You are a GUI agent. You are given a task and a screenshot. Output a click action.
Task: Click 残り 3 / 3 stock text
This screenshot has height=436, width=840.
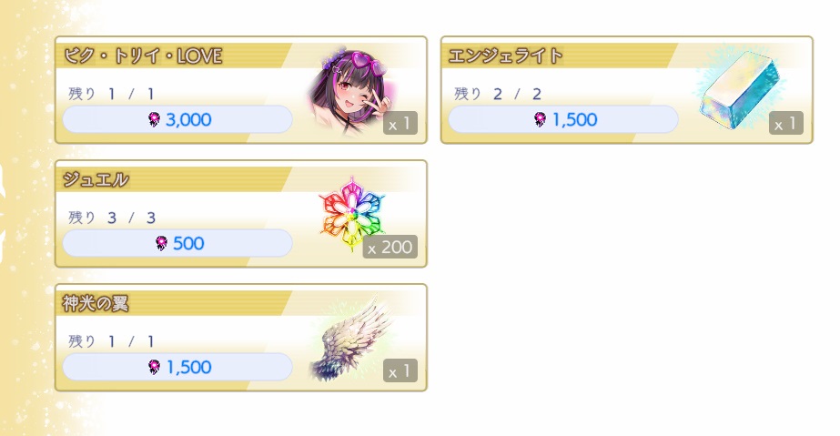tap(112, 218)
